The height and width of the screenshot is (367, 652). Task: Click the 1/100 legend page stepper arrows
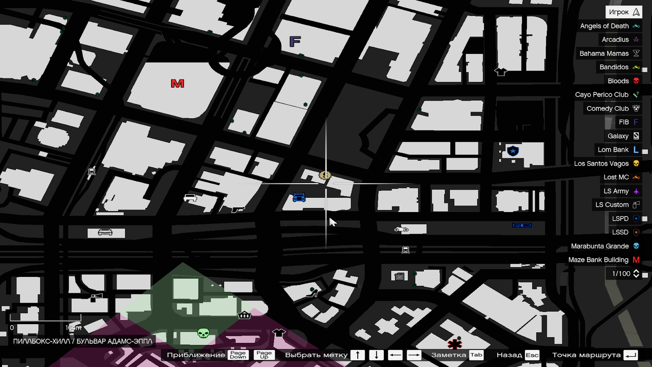636,274
